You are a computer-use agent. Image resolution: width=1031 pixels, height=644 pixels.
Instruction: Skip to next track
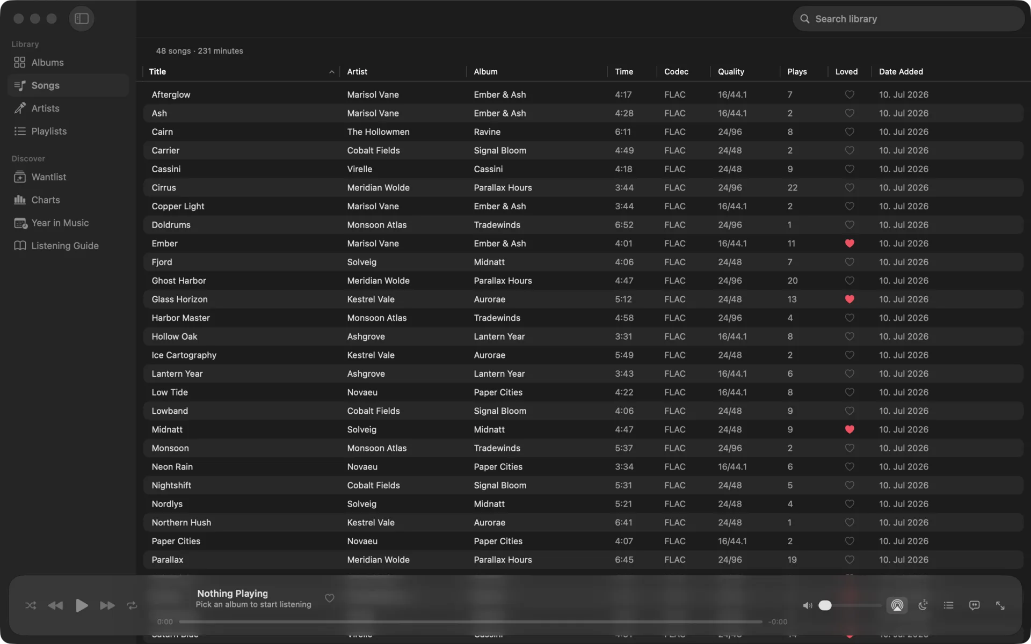tap(107, 605)
